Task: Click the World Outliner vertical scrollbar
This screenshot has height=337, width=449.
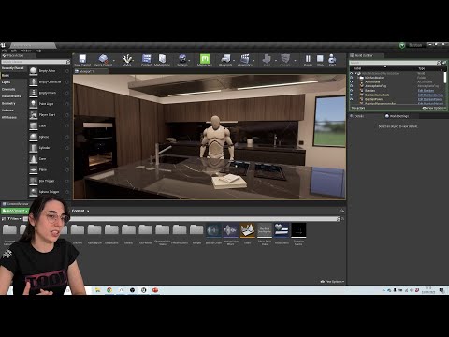Action: click(445, 78)
